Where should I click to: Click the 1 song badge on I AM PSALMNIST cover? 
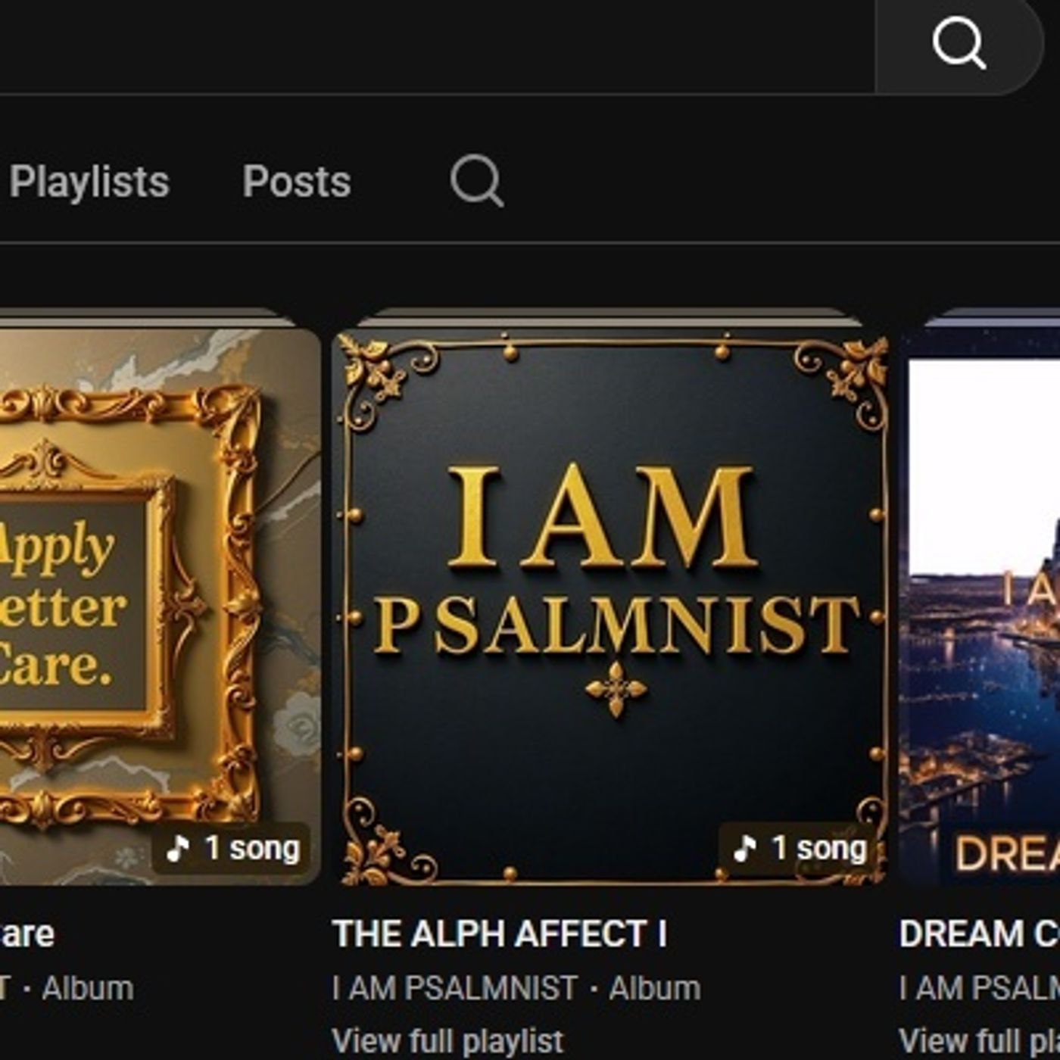(x=801, y=849)
